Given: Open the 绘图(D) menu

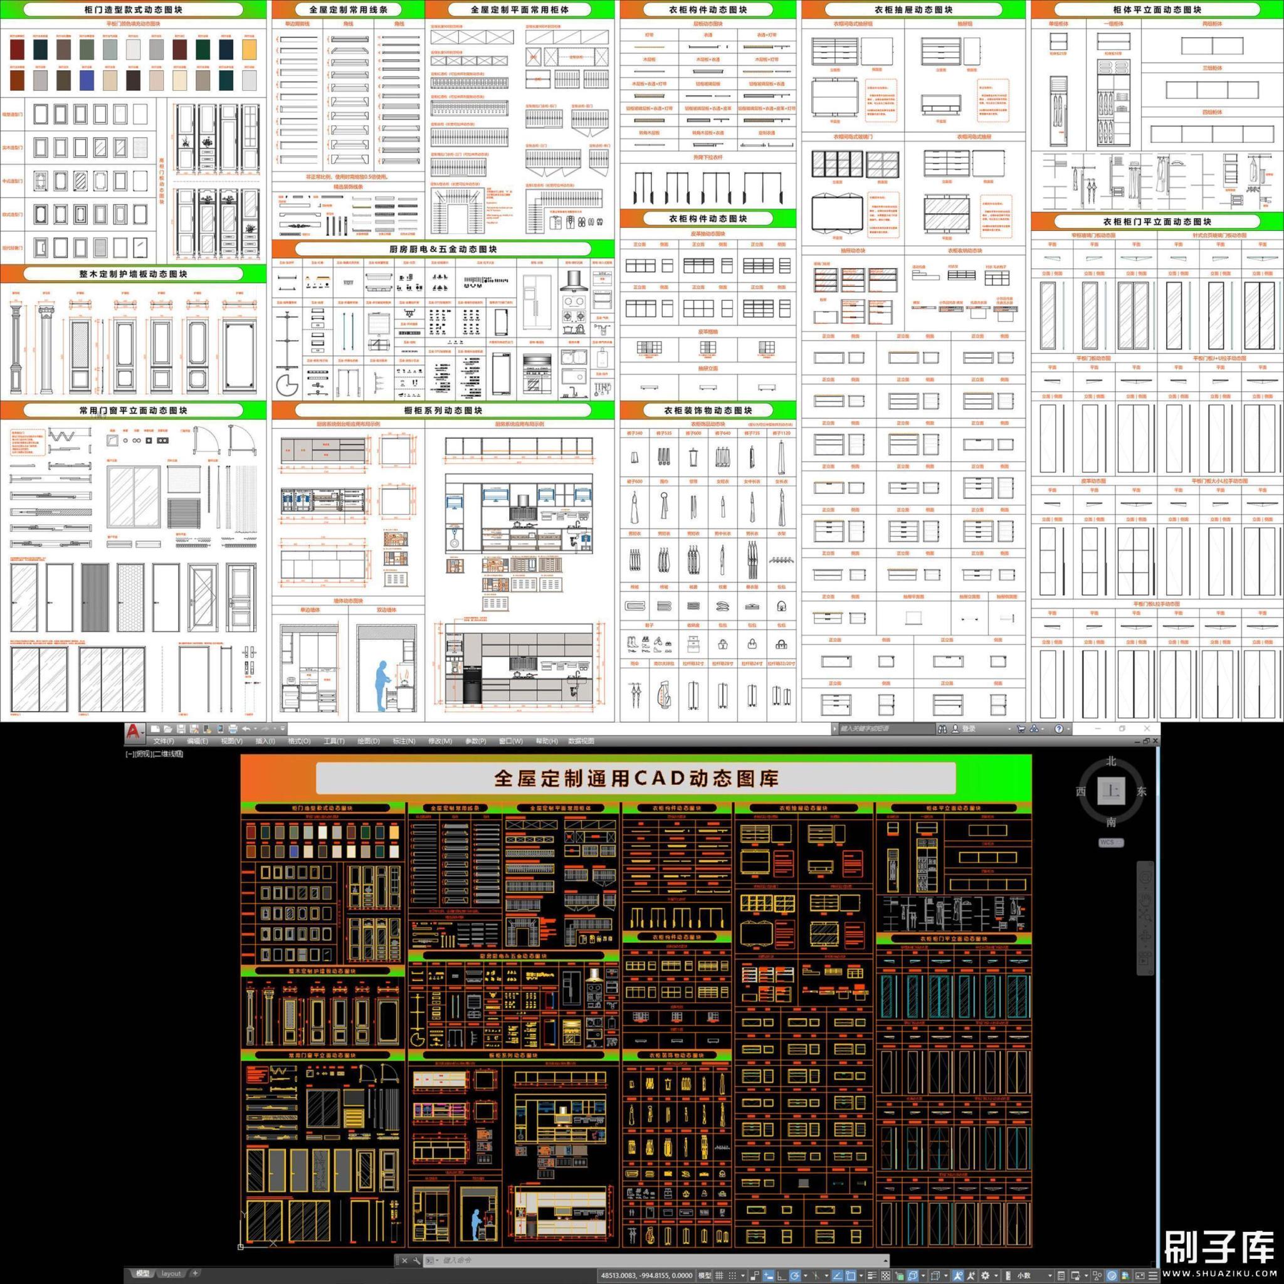Looking at the screenshot, I should (369, 741).
